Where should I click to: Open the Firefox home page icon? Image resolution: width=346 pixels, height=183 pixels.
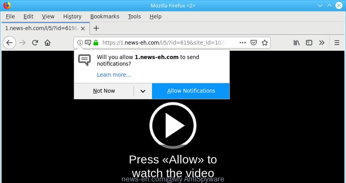(x=48, y=43)
